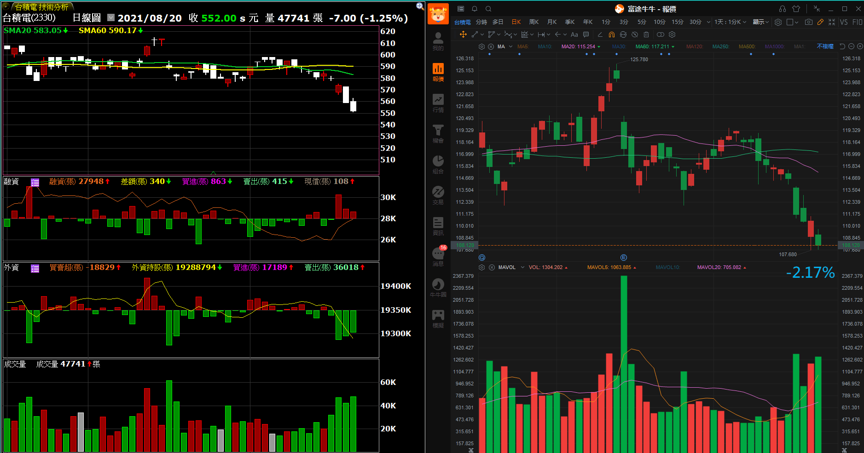Expand more time intervals chevron after 30分
This screenshot has width=864, height=453.
pos(708,22)
